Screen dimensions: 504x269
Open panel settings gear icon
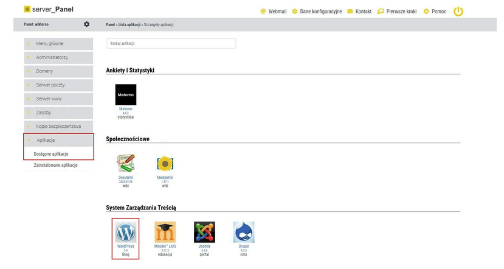(86, 24)
